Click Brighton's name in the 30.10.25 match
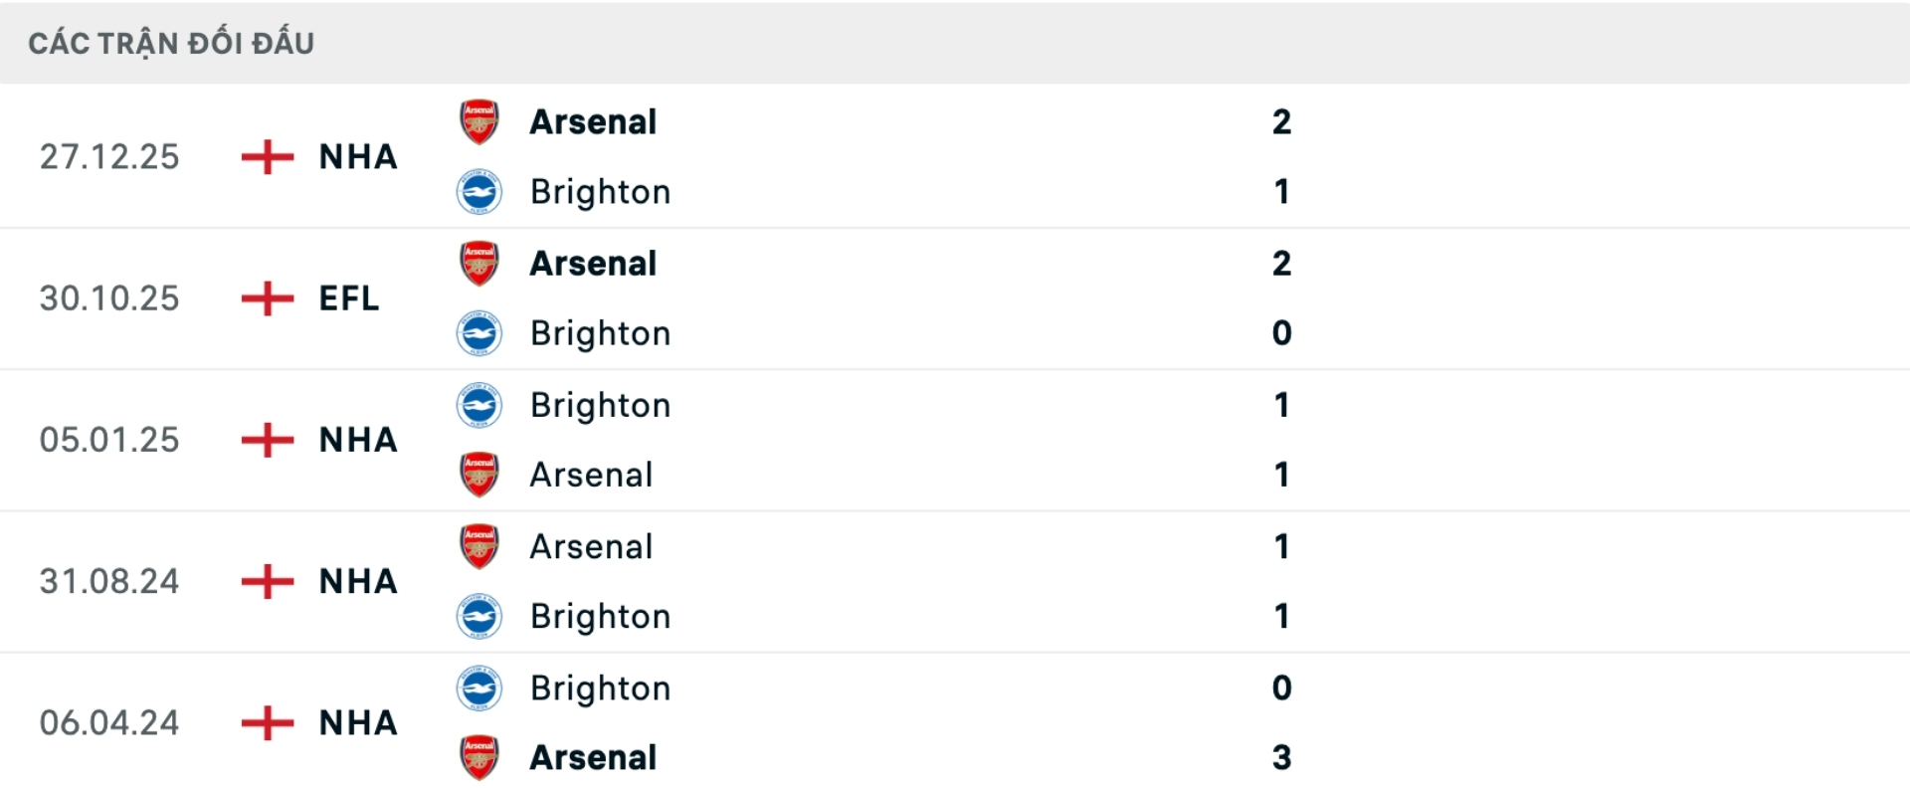Viewport: 1910px width, 788px height. click(600, 333)
